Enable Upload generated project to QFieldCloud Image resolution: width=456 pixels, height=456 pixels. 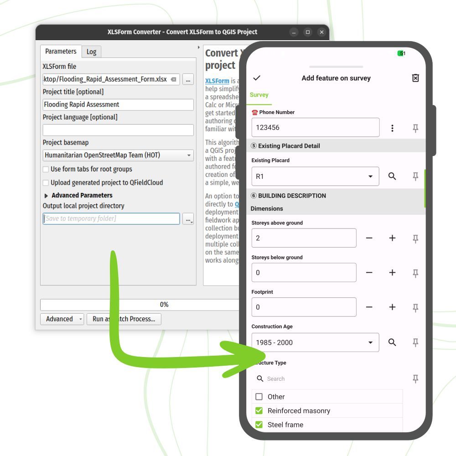coord(46,183)
